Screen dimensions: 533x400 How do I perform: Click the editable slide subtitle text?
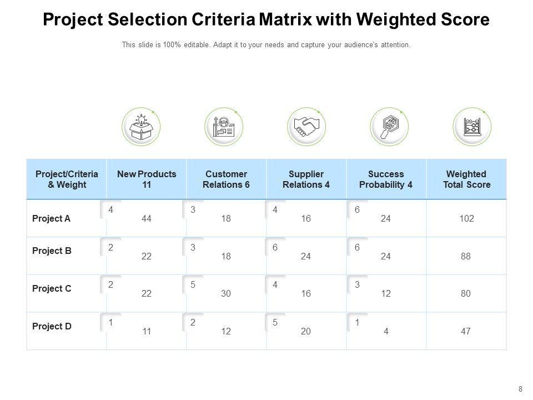266,45
